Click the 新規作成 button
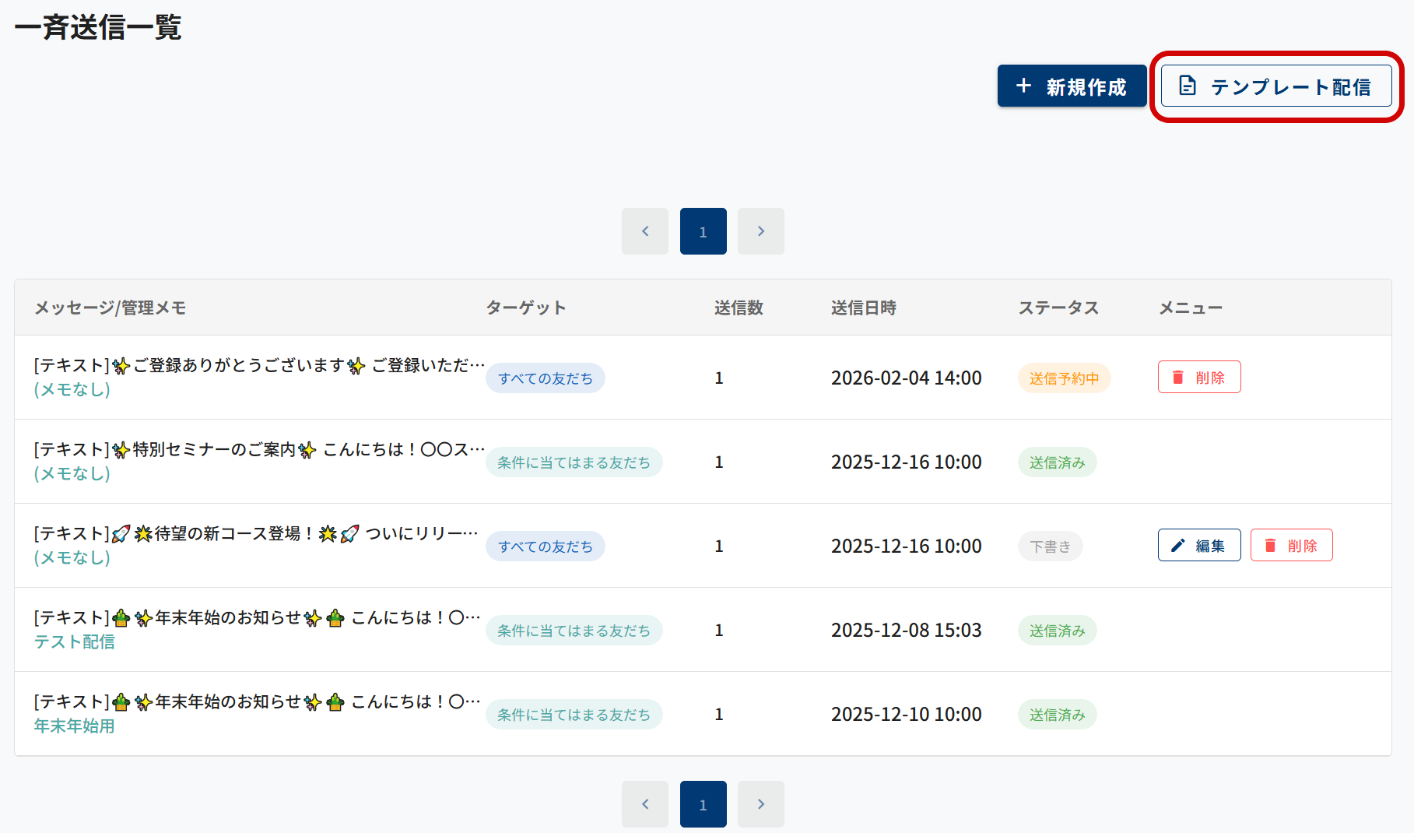 point(1072,86)
